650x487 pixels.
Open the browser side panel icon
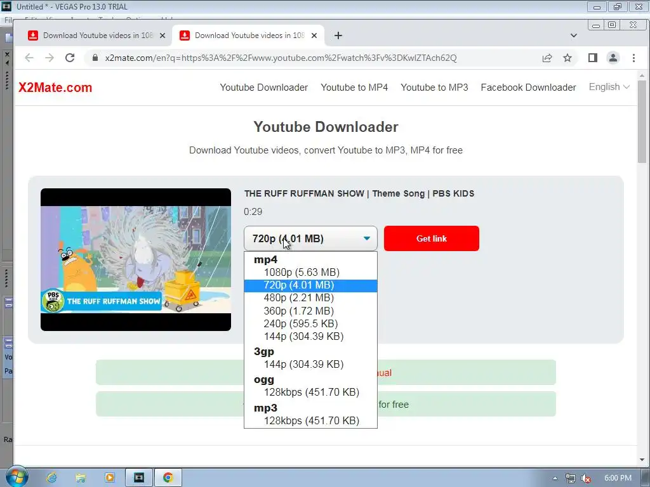(x=593, y=58)
